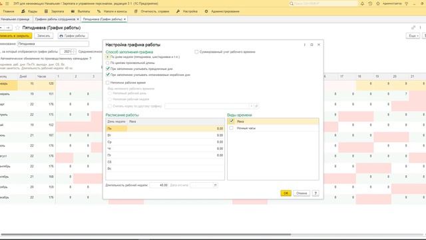The width and height of the screenshot is (426, 240).
Task: Click the Администрирование gear icon
Action: [206, 11]
